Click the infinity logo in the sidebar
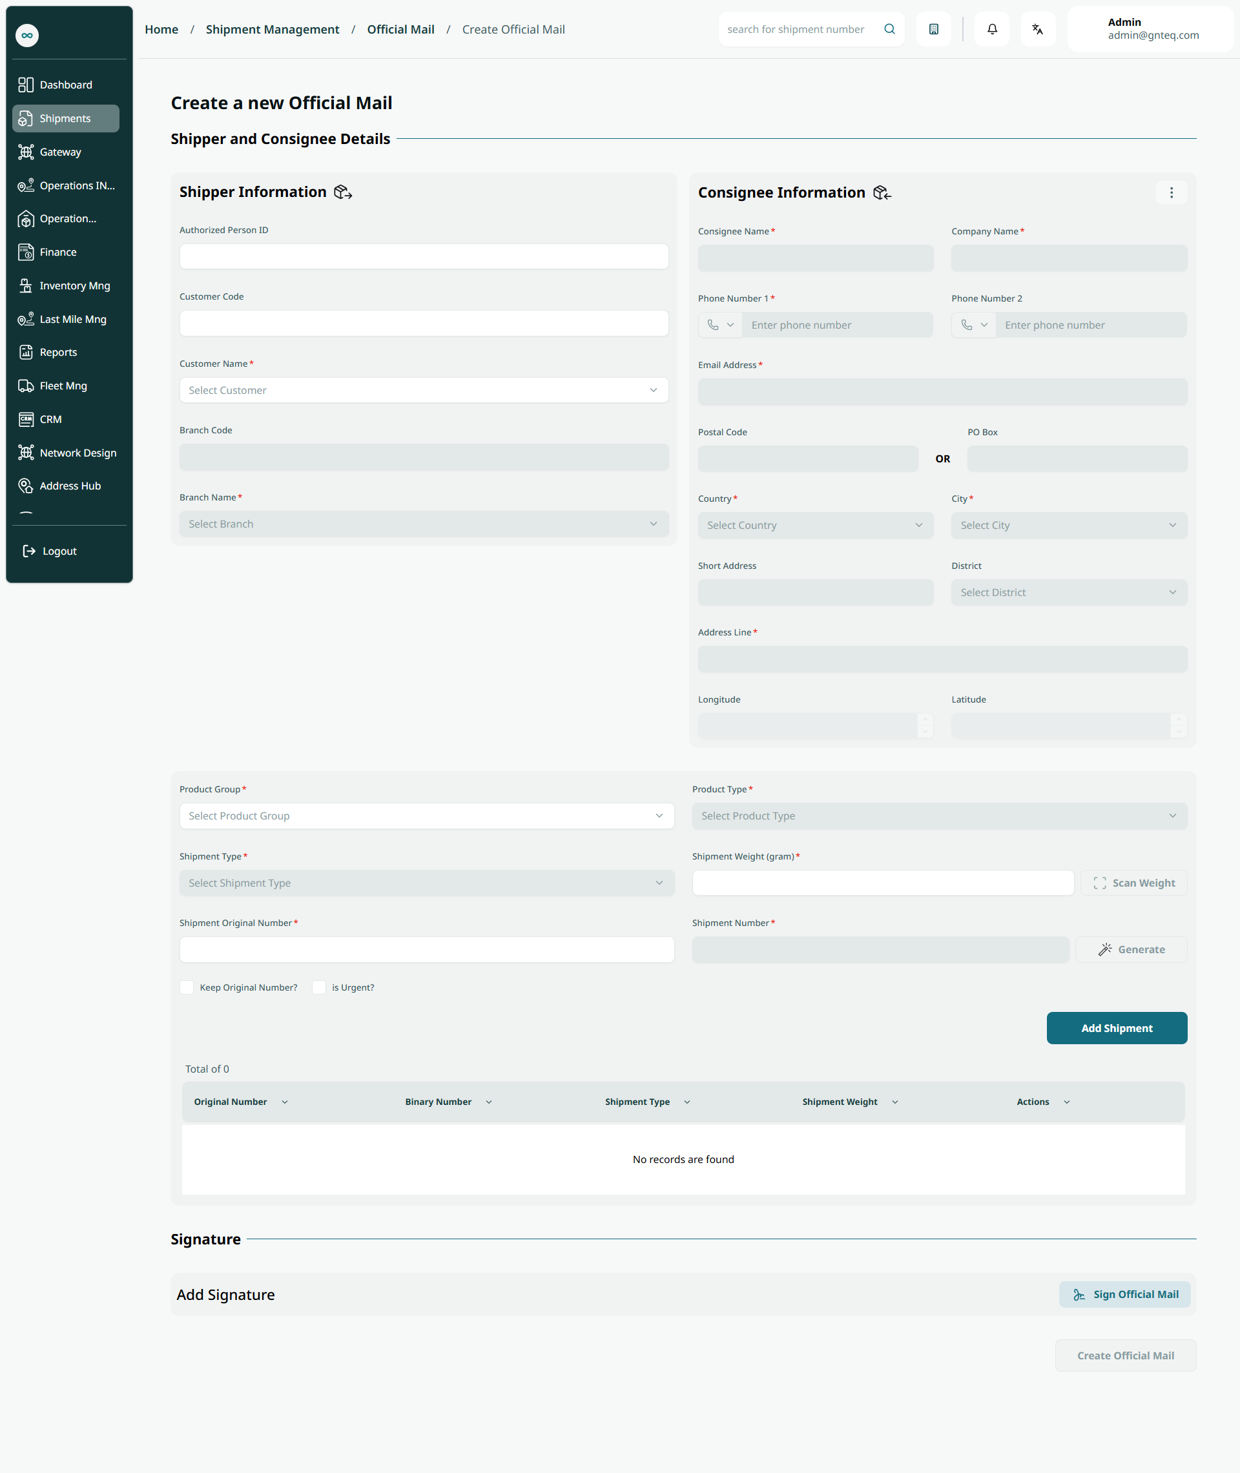 point(26,35)
